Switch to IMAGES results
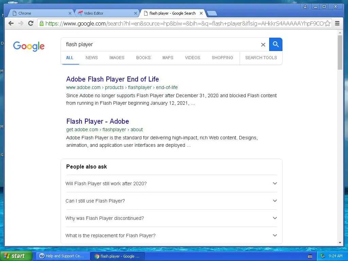This screenshot has width=348, height=261. point(117,58)
